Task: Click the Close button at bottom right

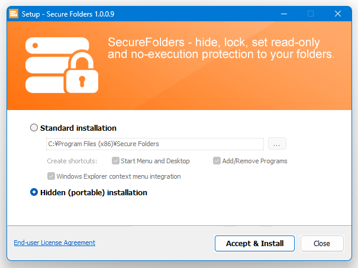Action: (322, 243)
